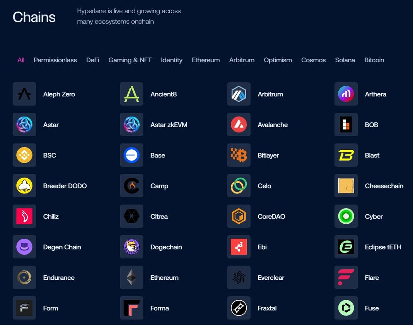This screenshot has height=325, width=413.
Task: Switch to the Permissionless filter tab
Action: click(55, 60)
